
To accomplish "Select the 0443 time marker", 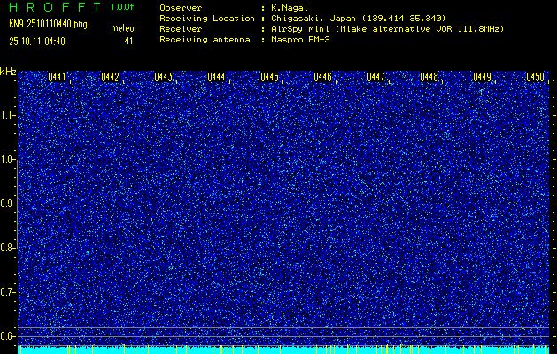I will pyautogui.click(x=164, y=77).
